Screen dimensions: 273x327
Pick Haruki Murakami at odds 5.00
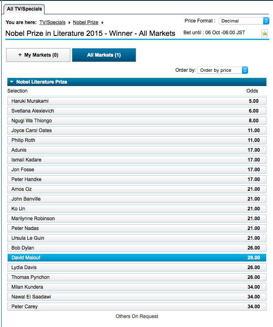[x=136, y=101]
